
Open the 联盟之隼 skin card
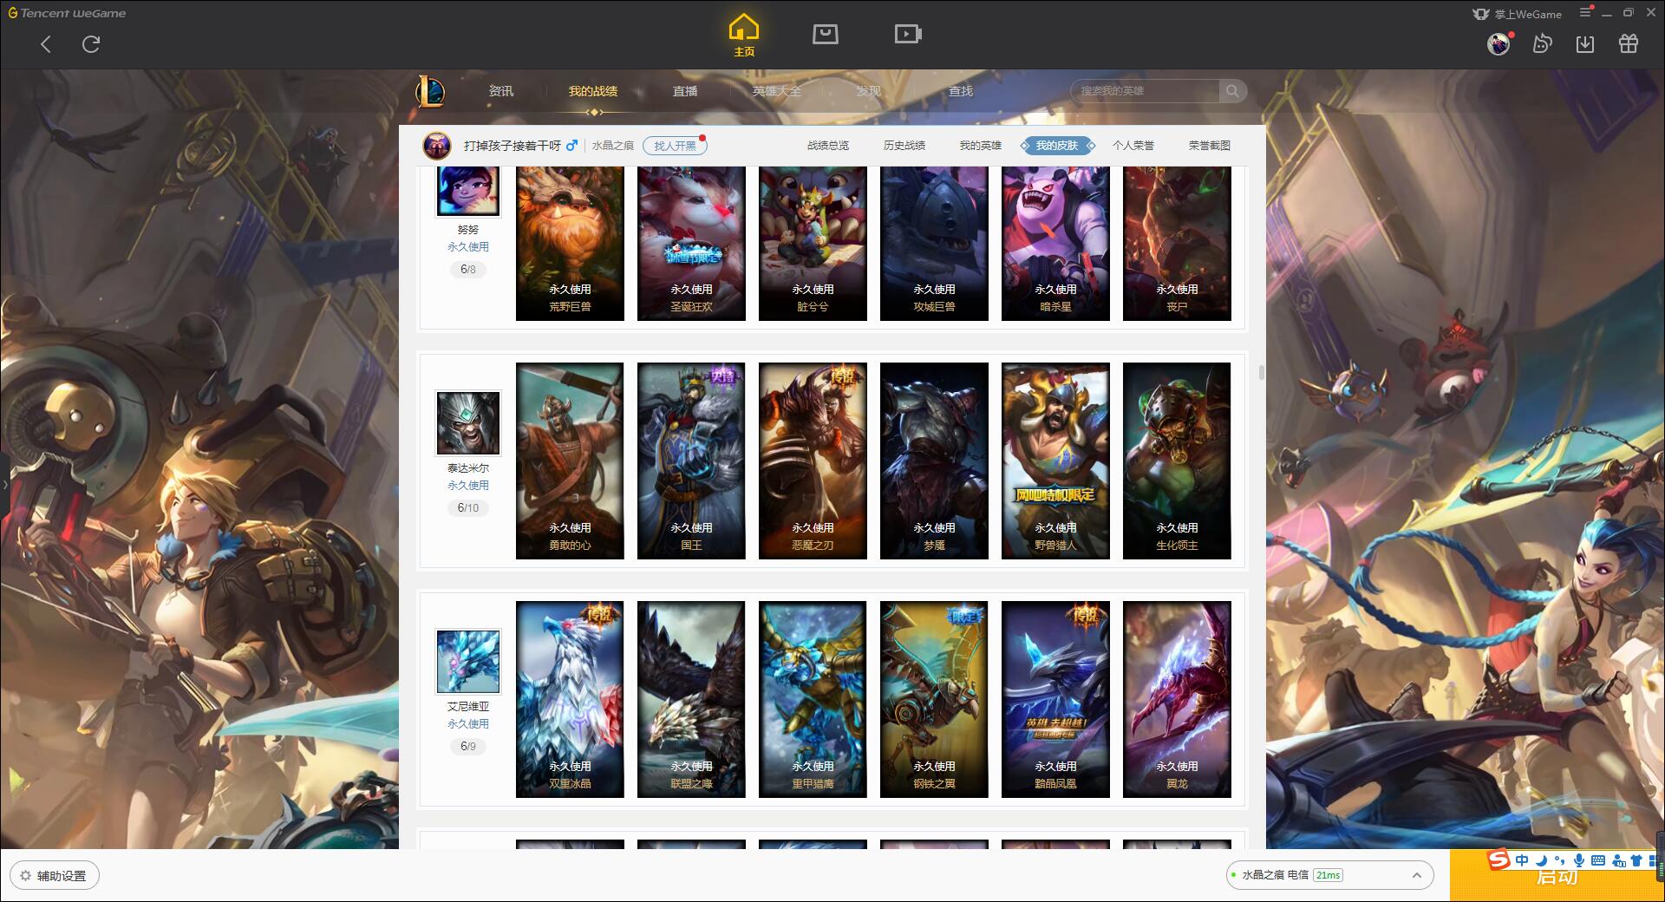(x=691, y=699)
